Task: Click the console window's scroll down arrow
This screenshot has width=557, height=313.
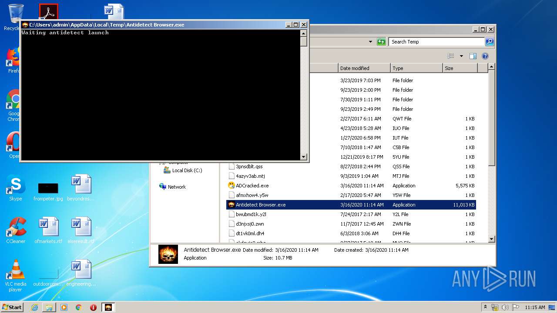Action: coord(304,157)
